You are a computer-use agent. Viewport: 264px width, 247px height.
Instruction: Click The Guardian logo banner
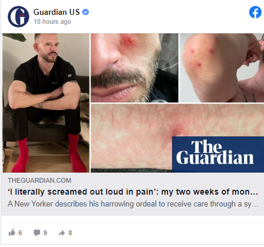(x=218, y=154)
